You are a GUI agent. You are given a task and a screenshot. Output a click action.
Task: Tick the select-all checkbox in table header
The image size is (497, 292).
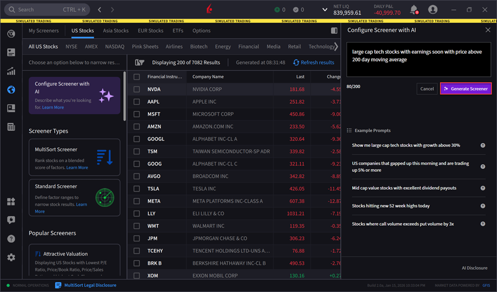[136, 77]
